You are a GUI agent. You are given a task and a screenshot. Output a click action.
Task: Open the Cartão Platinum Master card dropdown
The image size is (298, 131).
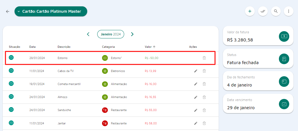pyautogui.click(x=51, y=11)
